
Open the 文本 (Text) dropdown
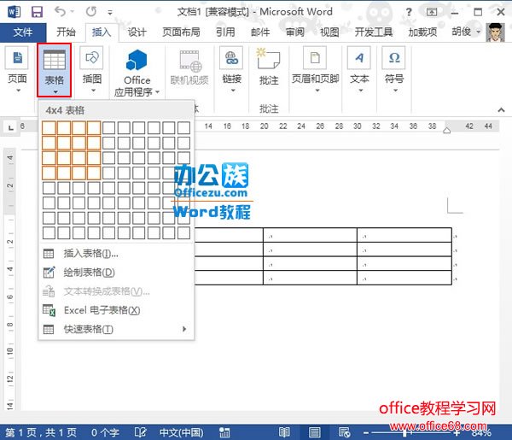tap(359, 69)
